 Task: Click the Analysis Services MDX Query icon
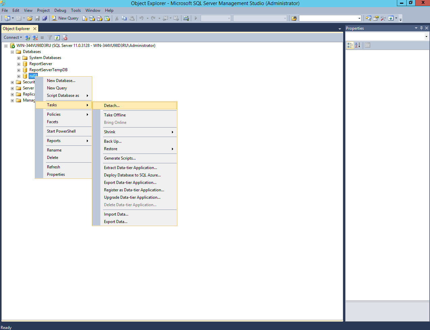point(92,18)
